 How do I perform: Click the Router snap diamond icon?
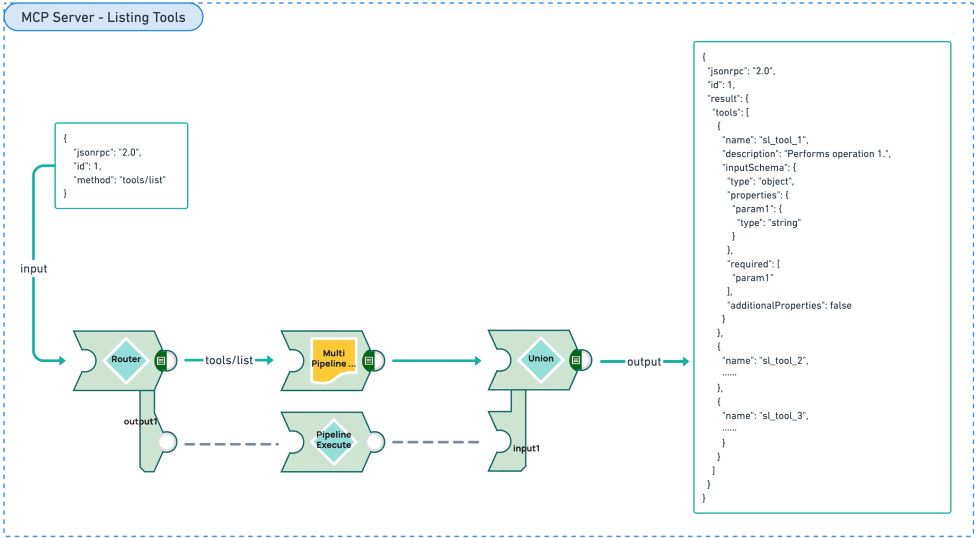pyautogui.click(x=126, y=360)
